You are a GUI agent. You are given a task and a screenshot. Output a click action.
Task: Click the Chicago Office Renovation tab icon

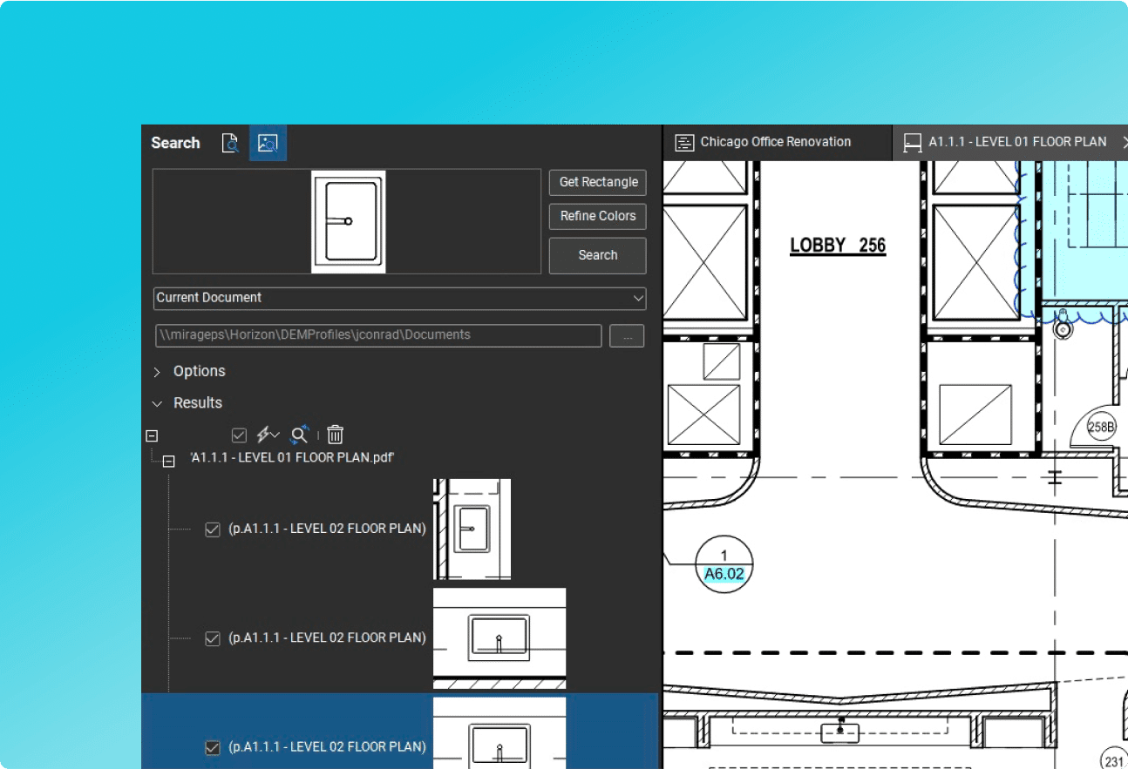(685, 142)
